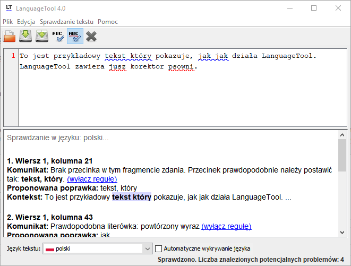Click the results pane scrollbar thumb
351x266 pixels.
pos(342,155)
